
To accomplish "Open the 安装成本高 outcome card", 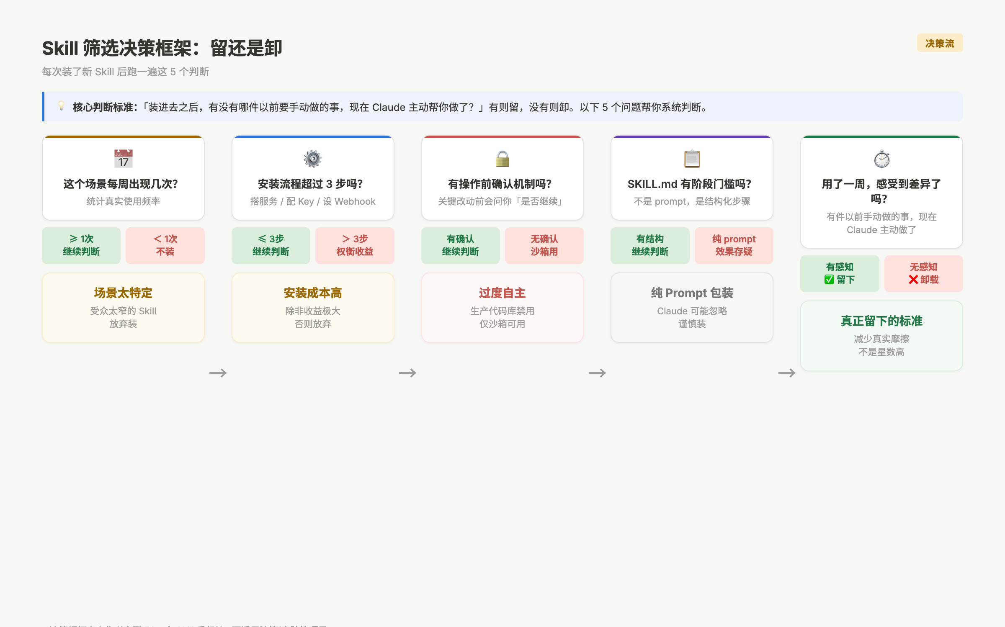I will click(313, 308).
